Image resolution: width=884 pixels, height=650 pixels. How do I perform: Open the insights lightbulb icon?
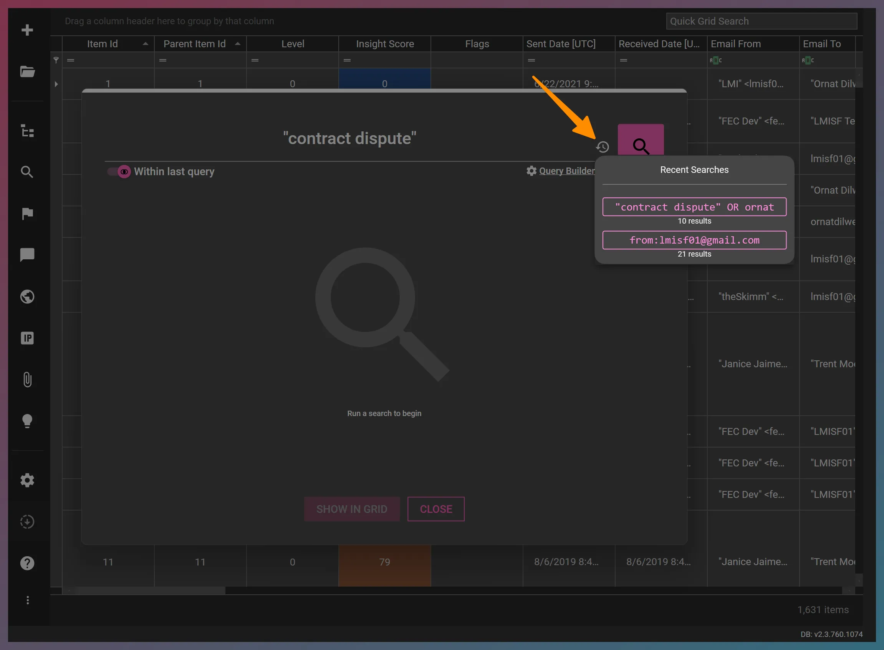coord(27,421)
